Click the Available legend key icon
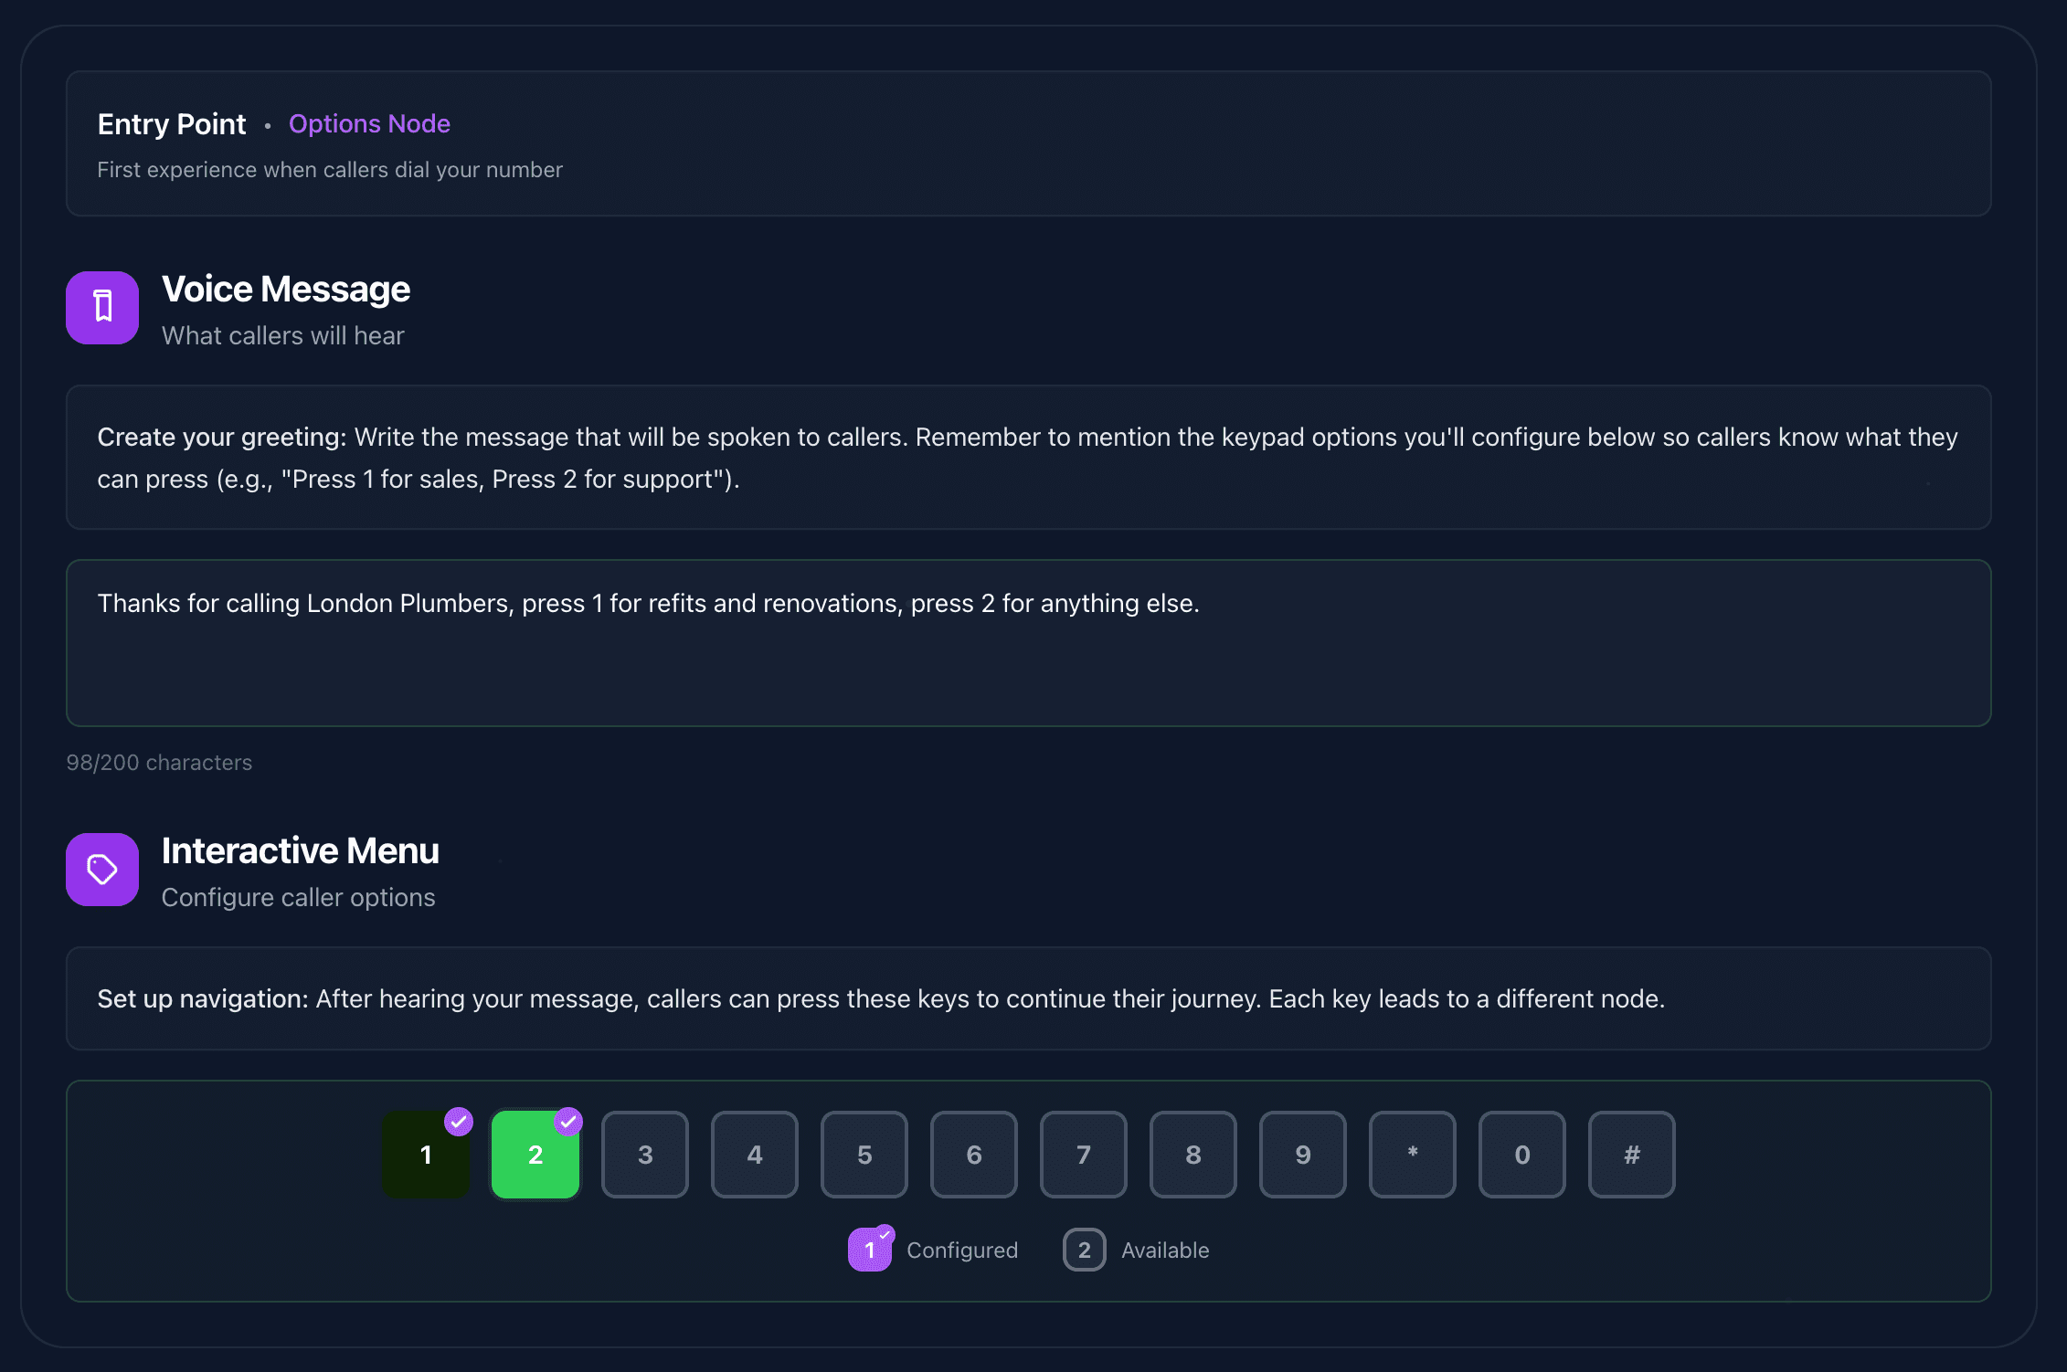This screenshot has height=1372, width=2067. tap(1084, 1250)
